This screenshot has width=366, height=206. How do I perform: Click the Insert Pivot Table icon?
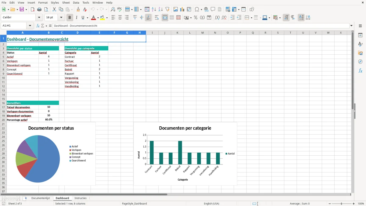pyautogui.click(x=189, y=9)
